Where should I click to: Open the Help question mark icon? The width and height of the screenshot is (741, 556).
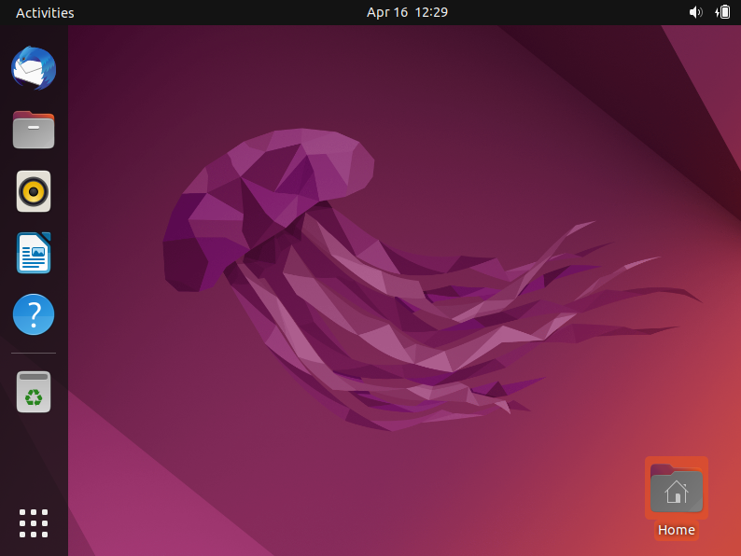click(x=34, y=314)
